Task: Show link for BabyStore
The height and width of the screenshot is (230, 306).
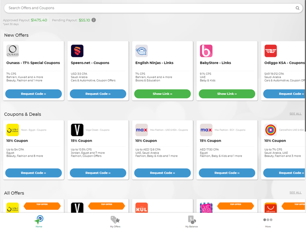Action: pos(227,94)
